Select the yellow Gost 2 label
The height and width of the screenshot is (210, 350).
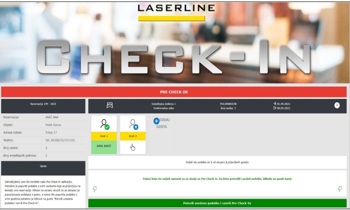click(x=133, y=136)
